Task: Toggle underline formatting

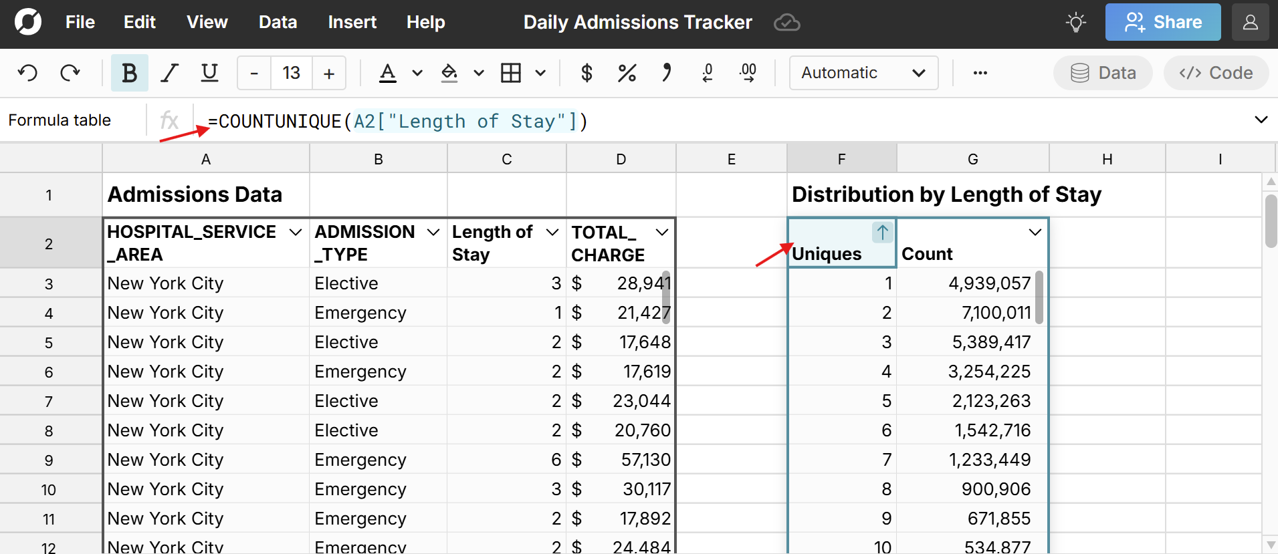Action: pos(210,73)
